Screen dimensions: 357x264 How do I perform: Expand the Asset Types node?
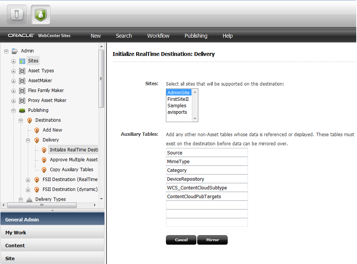coord(13,71)
